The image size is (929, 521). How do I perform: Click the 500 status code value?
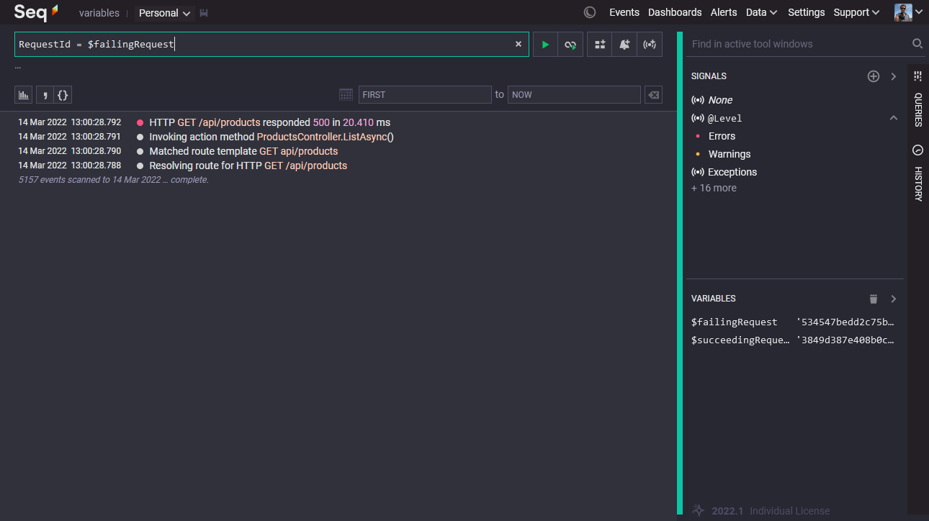tap(321, 122)
